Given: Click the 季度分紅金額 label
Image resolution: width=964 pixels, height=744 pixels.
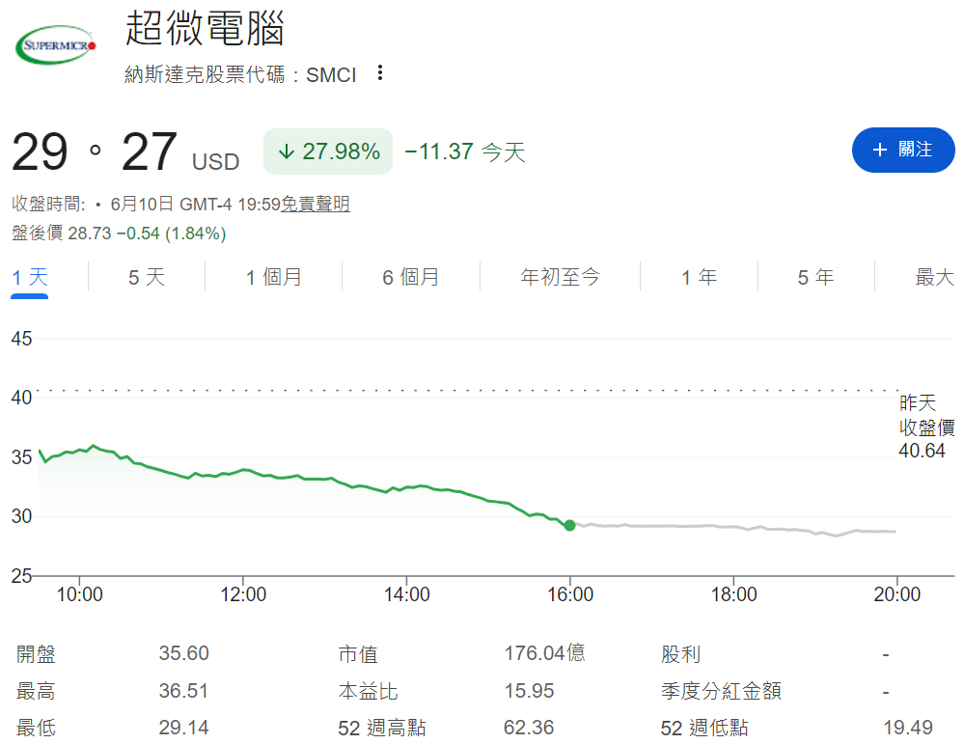Looking at the screenshot, I should pos(721,691).
